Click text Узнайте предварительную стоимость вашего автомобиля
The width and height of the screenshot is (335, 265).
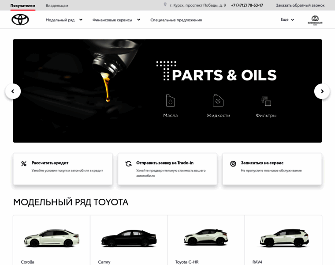[171, 173]
